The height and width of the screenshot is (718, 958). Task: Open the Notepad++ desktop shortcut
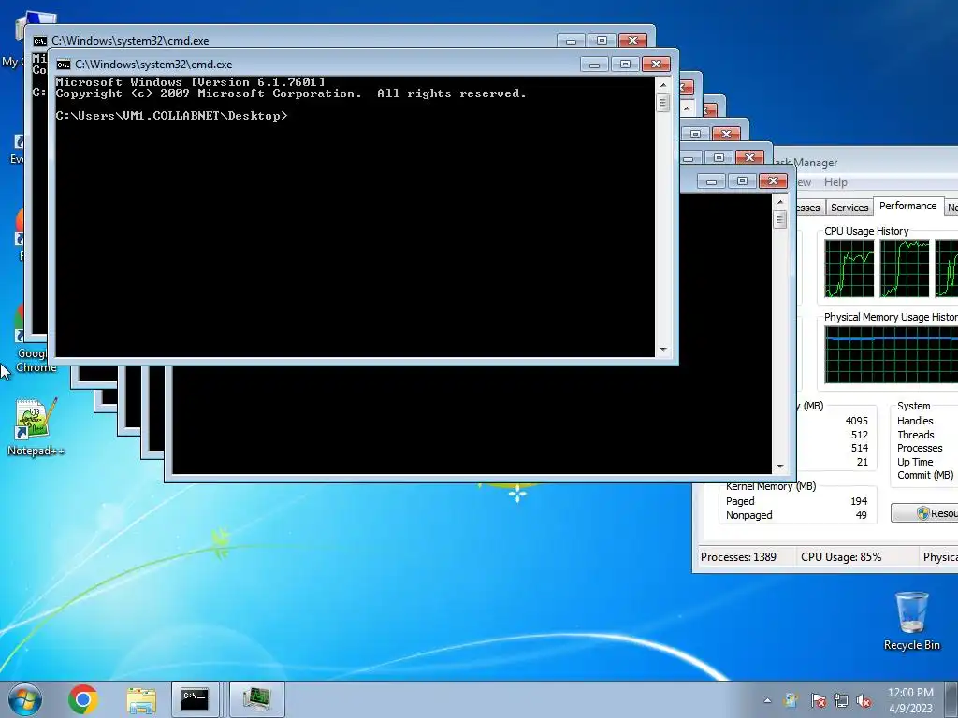click(36, 427)
